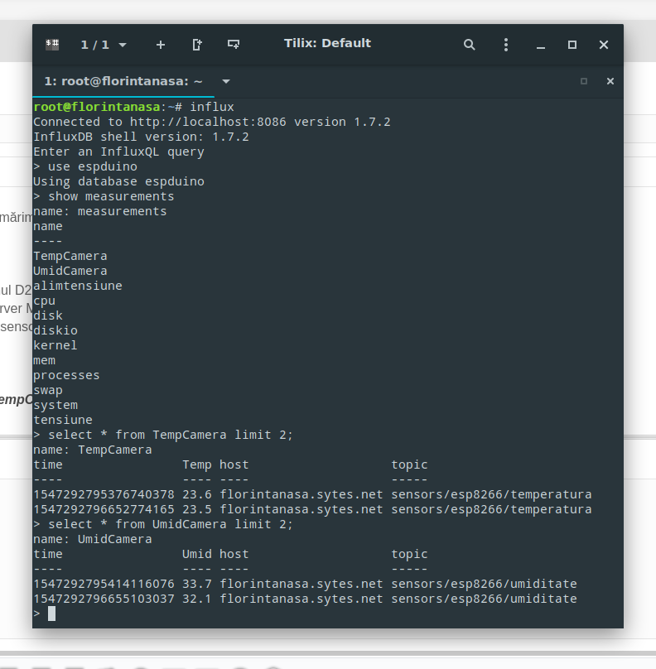Screen dimensions: 656x669
Task: Click the 'kernel' measurement entry
Action: 55,345
